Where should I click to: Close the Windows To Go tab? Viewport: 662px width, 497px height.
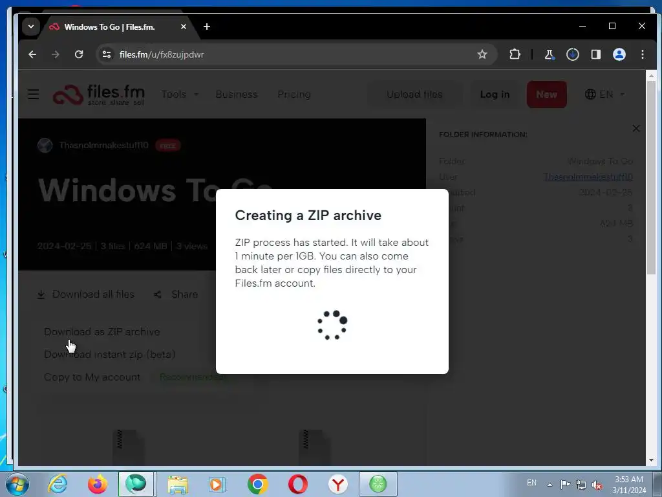pyautogui.click(x=184, y=27)
